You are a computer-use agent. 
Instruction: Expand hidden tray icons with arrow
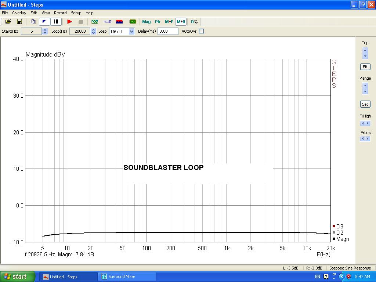point(342,276)
